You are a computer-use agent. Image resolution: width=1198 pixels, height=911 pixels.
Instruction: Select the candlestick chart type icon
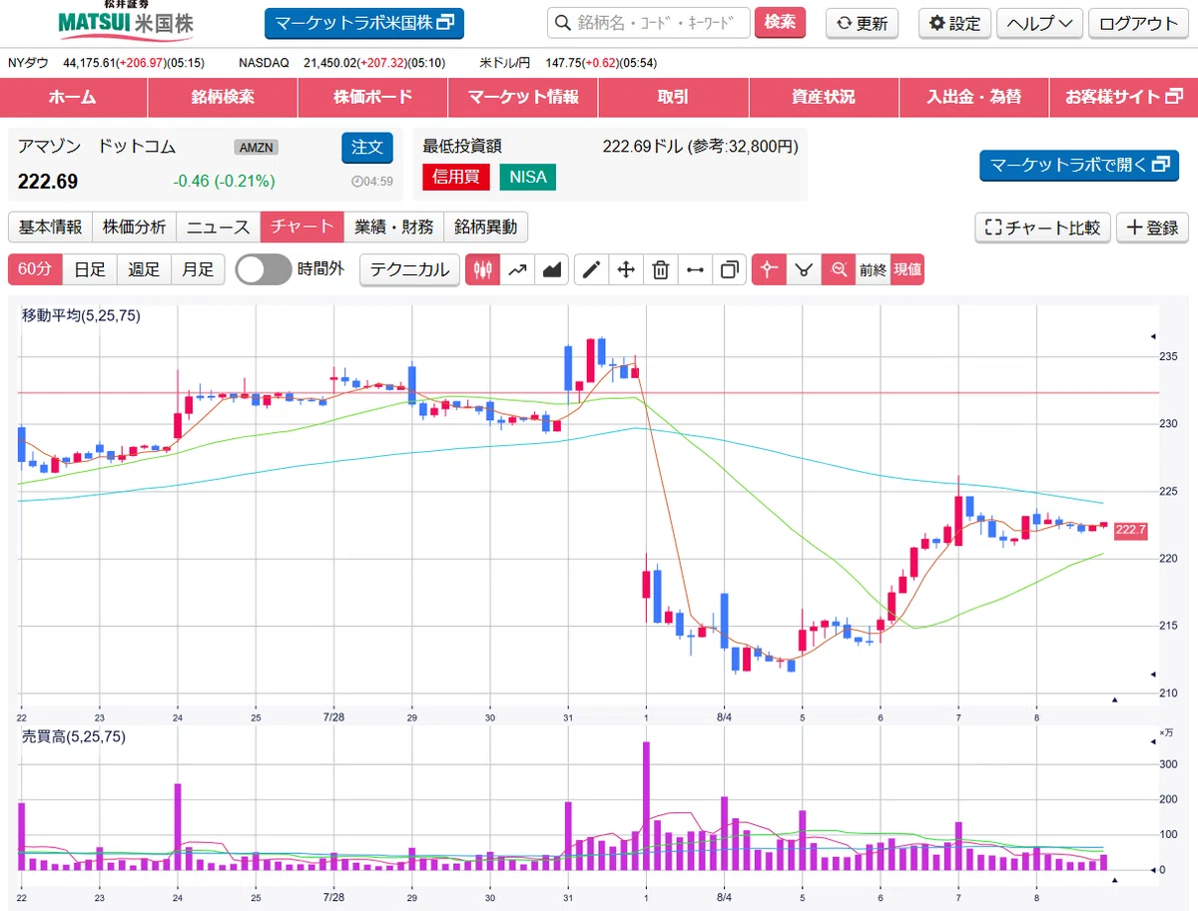(483, 269)
